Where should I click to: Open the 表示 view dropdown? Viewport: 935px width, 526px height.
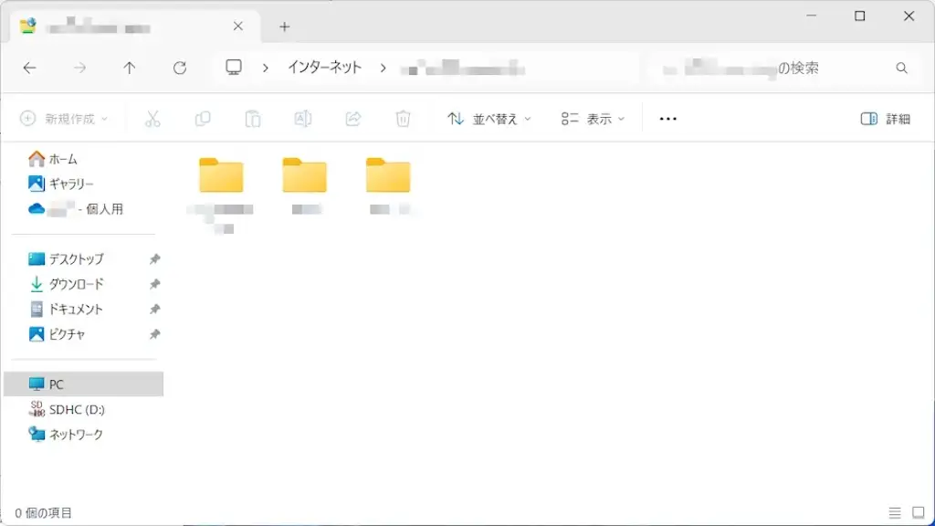point(593,119)
